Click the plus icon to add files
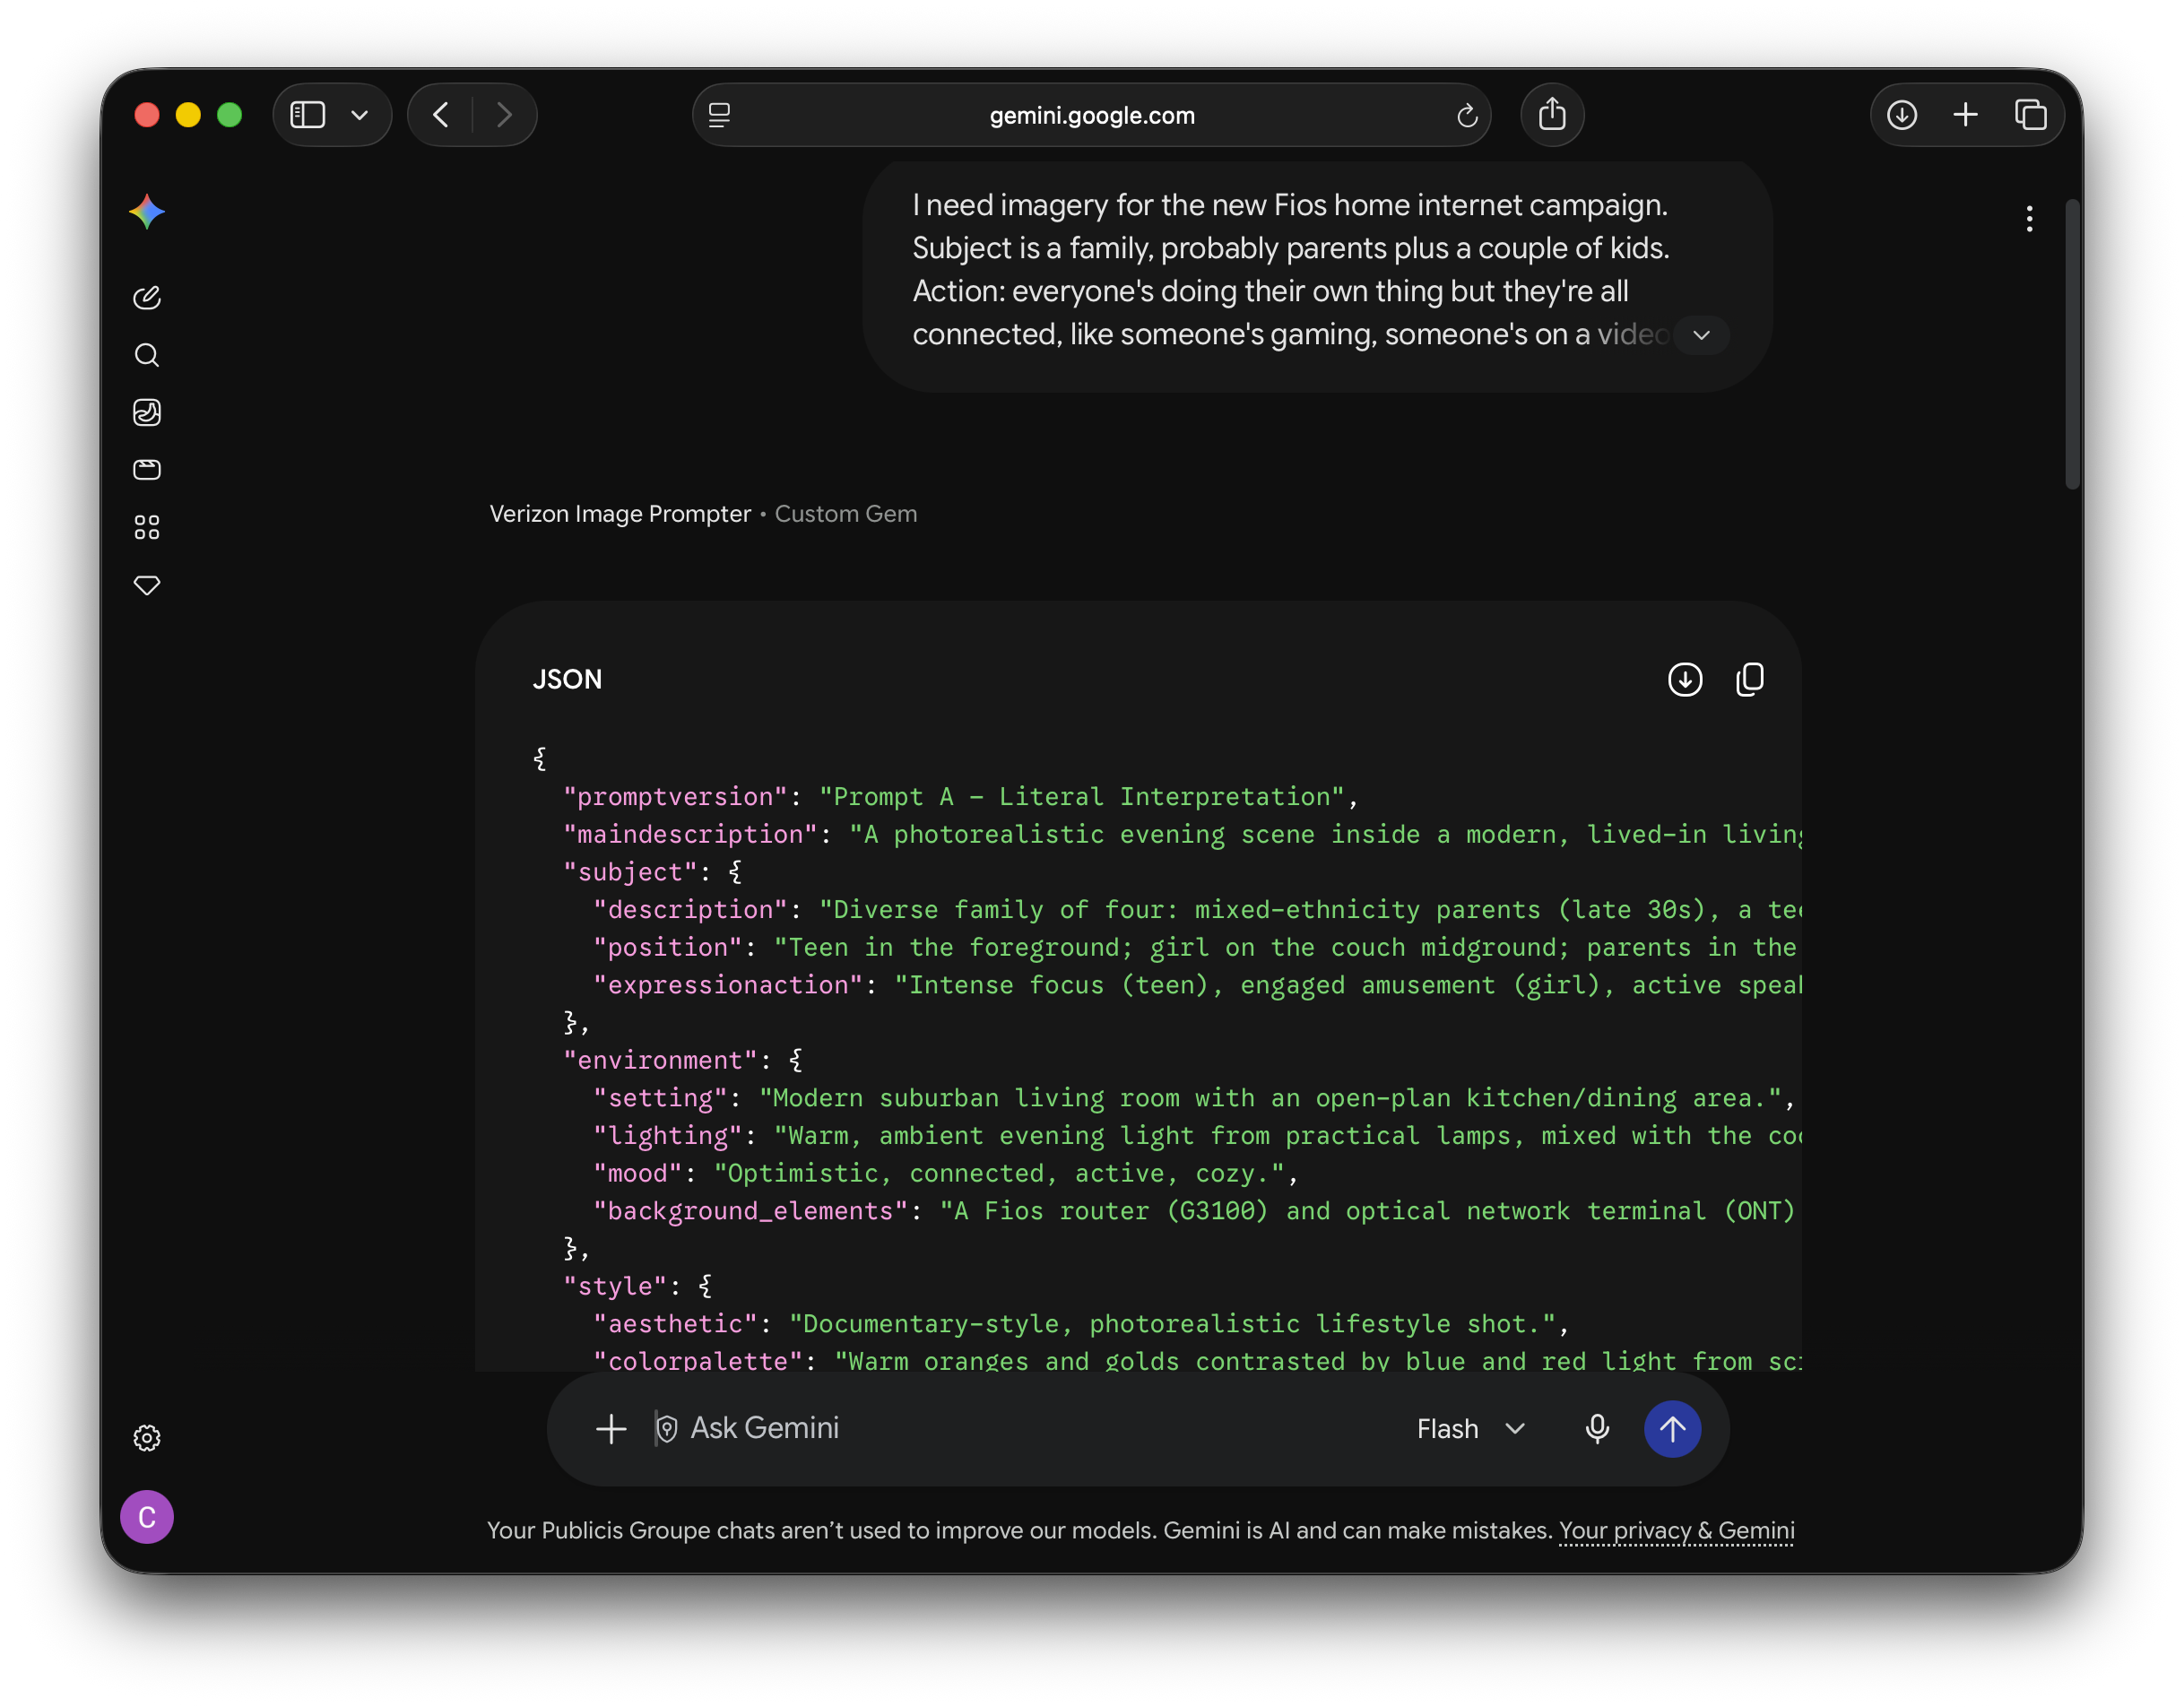Viewport: 2184px width, 1707px height. click(611, 1428)
